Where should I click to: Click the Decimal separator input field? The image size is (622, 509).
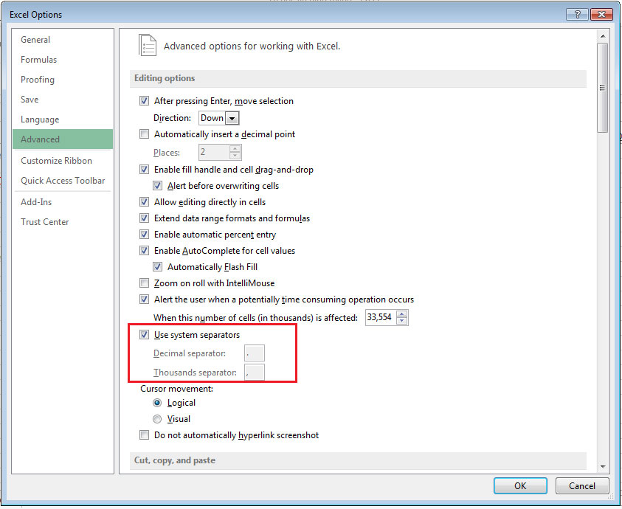pyautogui.click(x=254, y=353)
